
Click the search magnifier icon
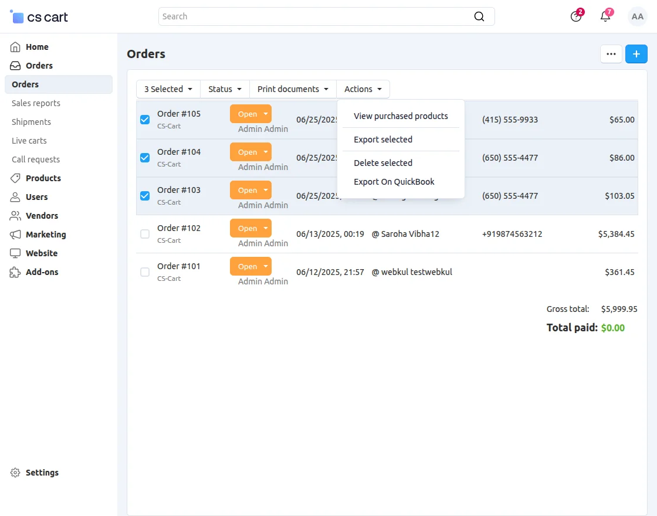[x=479, y=16]
